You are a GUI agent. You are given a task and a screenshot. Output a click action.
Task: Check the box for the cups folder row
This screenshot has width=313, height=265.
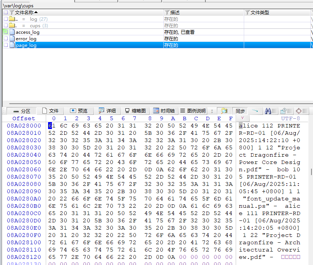pos(6,25)
